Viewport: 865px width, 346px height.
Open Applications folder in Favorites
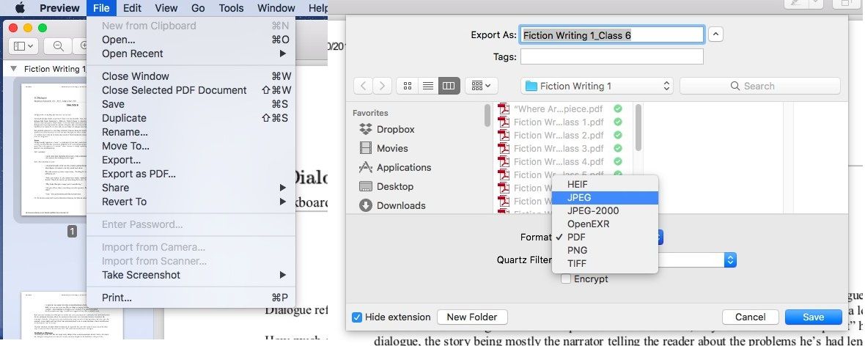pyautogui.click(x=403, y=167)
